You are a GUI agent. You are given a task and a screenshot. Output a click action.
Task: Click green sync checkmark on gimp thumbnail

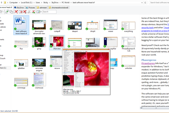pos(33,46)
